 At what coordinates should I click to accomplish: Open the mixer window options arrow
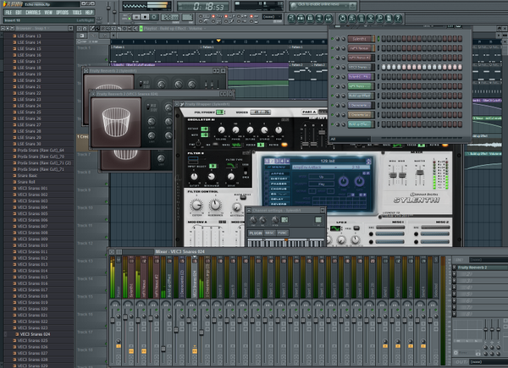112,251
